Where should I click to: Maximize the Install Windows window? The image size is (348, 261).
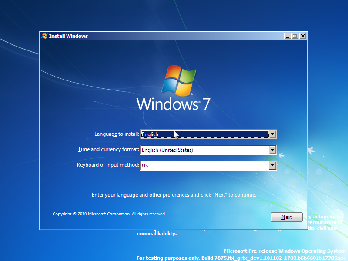[295, 36]
